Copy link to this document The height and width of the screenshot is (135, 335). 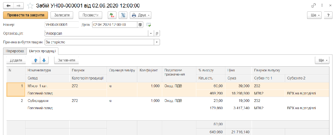click(x=314, y=6)
